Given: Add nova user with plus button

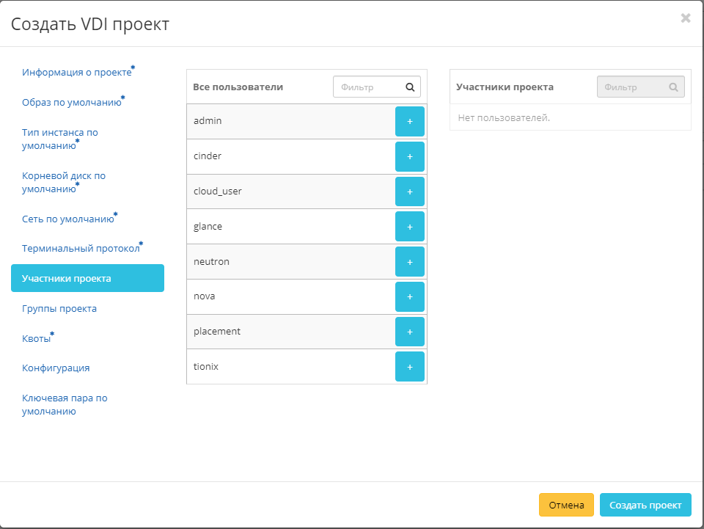Looking at the screenshot, I should click(409, 296).
